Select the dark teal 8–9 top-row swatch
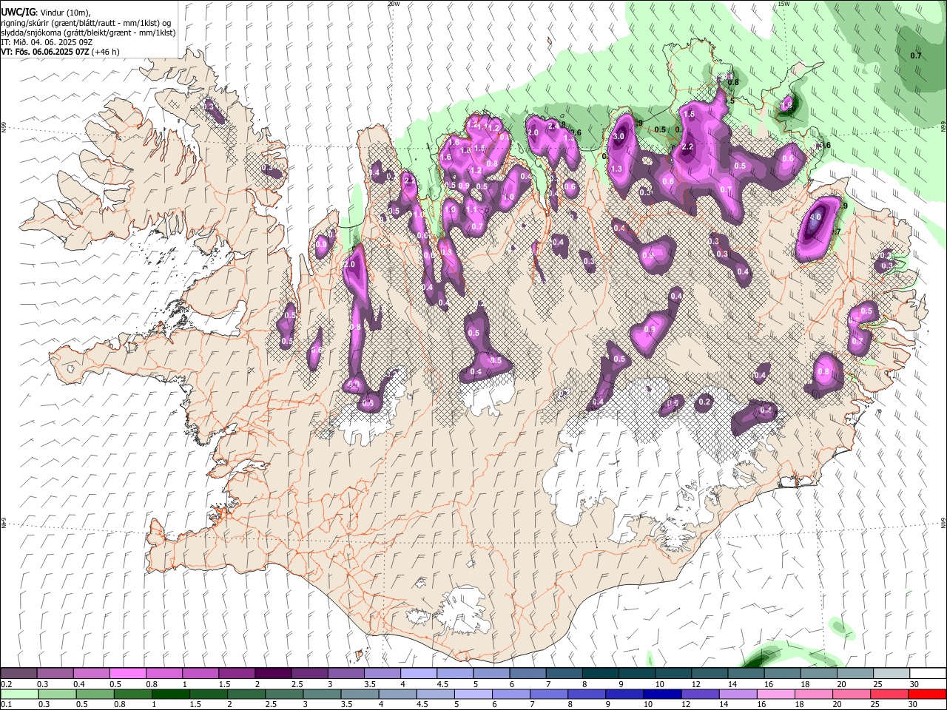This screenshot has width=947, height=710. coord(600,674)
